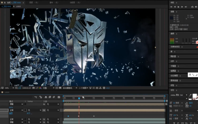198x124 pixels.
Task: Click the audio level meter in Audio panel
Action: pyautogui.click(x=173, y=41)
